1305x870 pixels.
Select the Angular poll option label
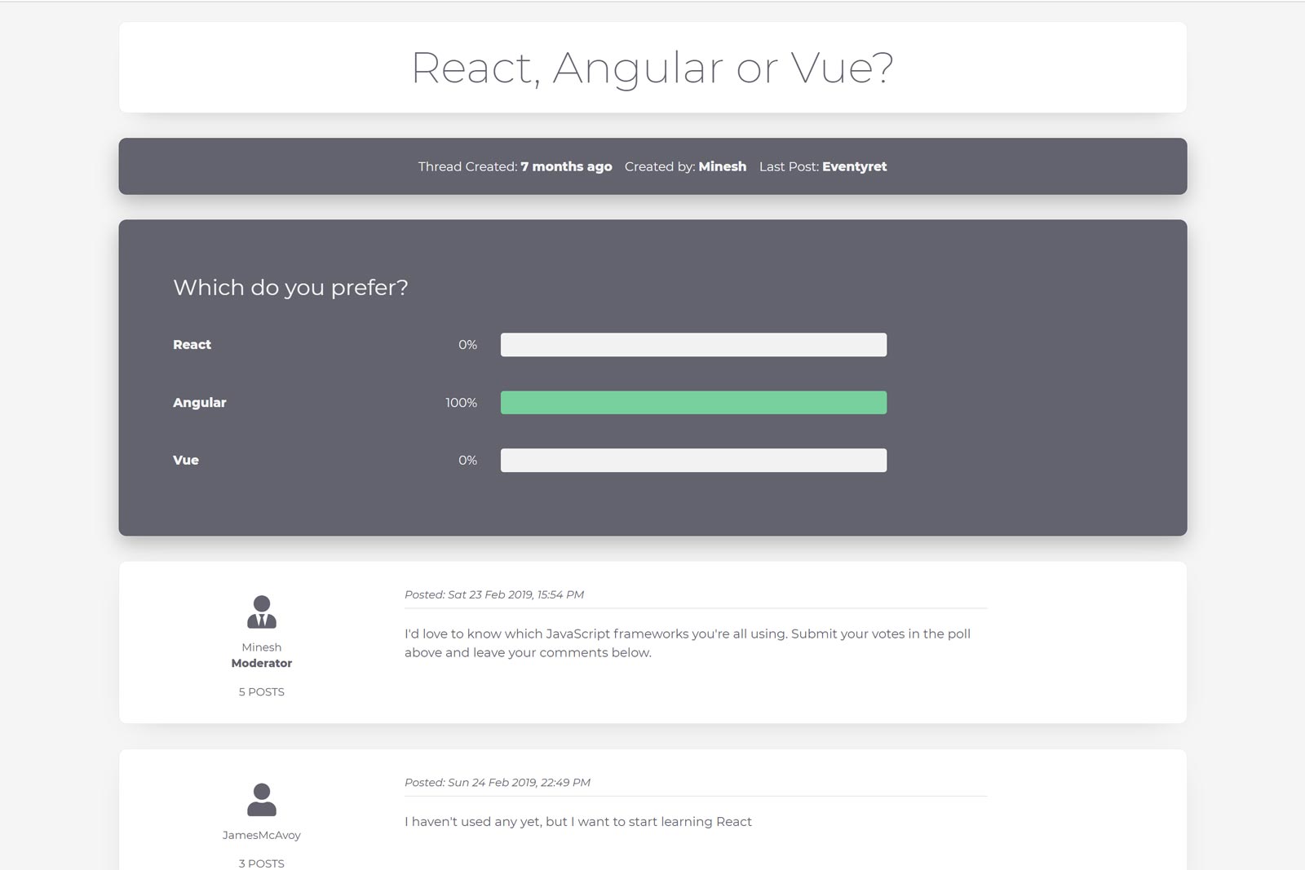[199, 403]
